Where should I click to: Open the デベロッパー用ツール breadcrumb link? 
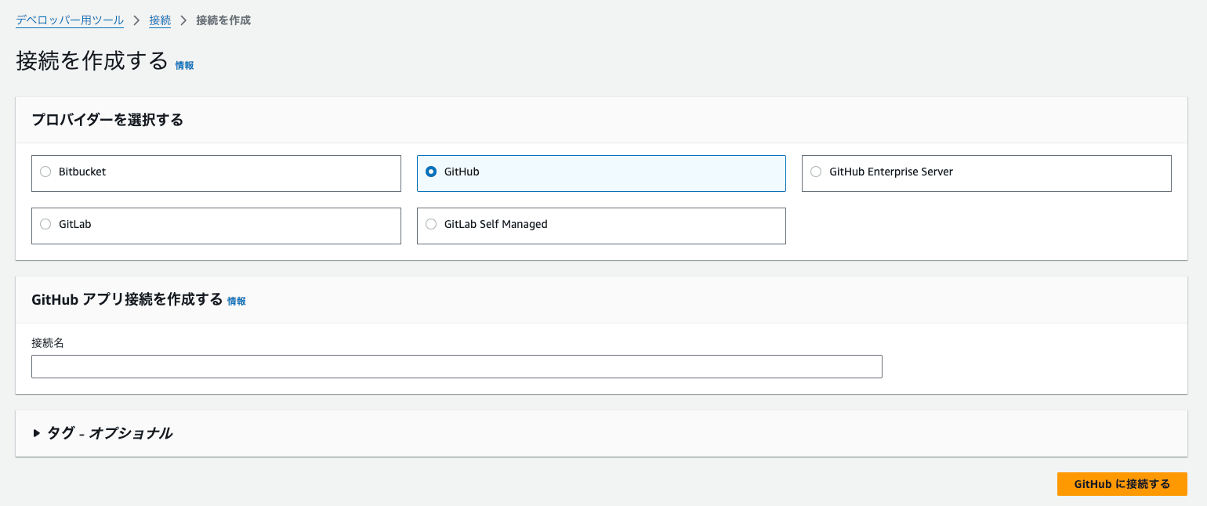pos(70,20)
